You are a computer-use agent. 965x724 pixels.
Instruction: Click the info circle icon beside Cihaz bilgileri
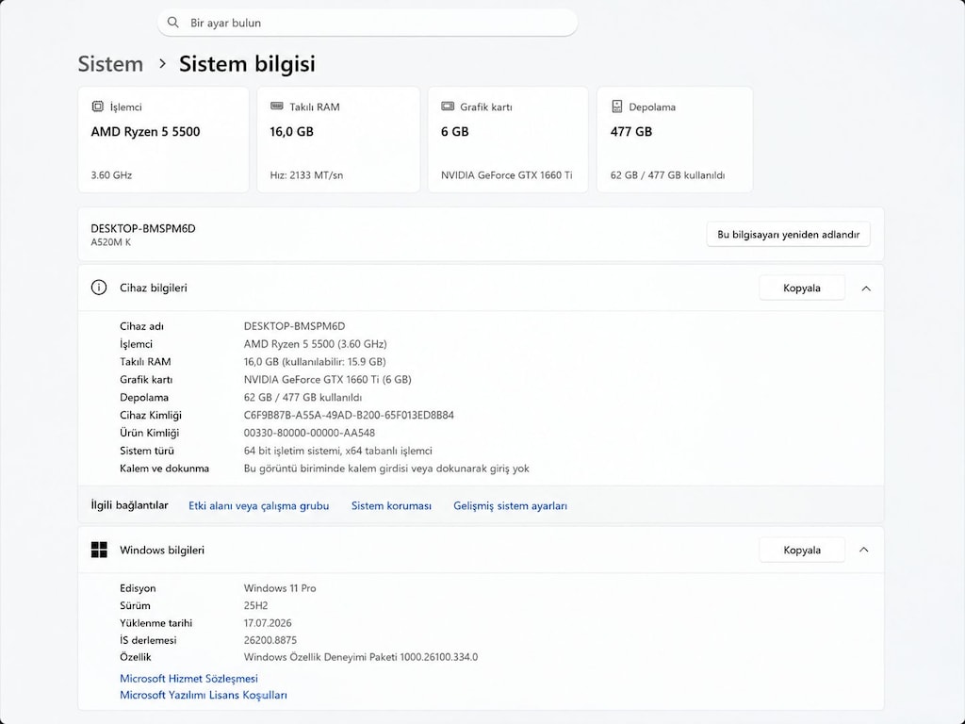coord(98,288)
